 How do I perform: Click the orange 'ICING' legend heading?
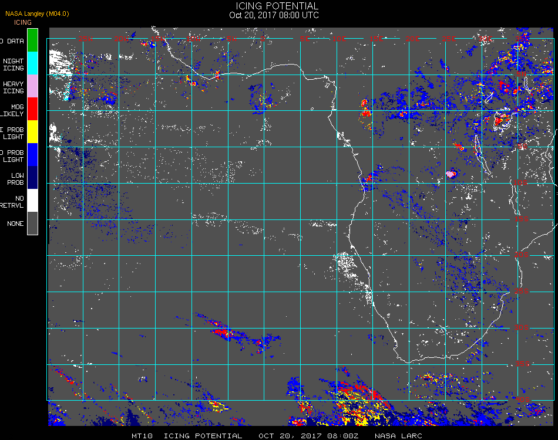[x=23, y=22]
